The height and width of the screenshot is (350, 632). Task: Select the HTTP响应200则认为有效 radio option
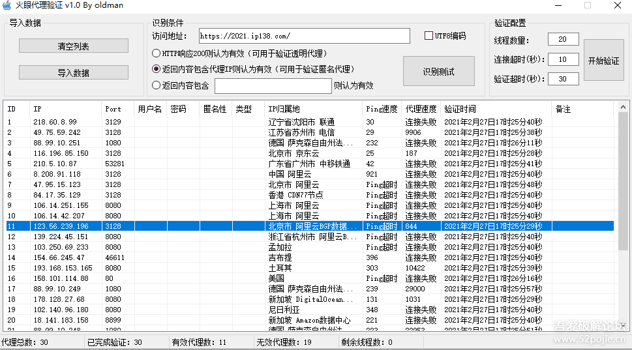(x=156, y=53)
